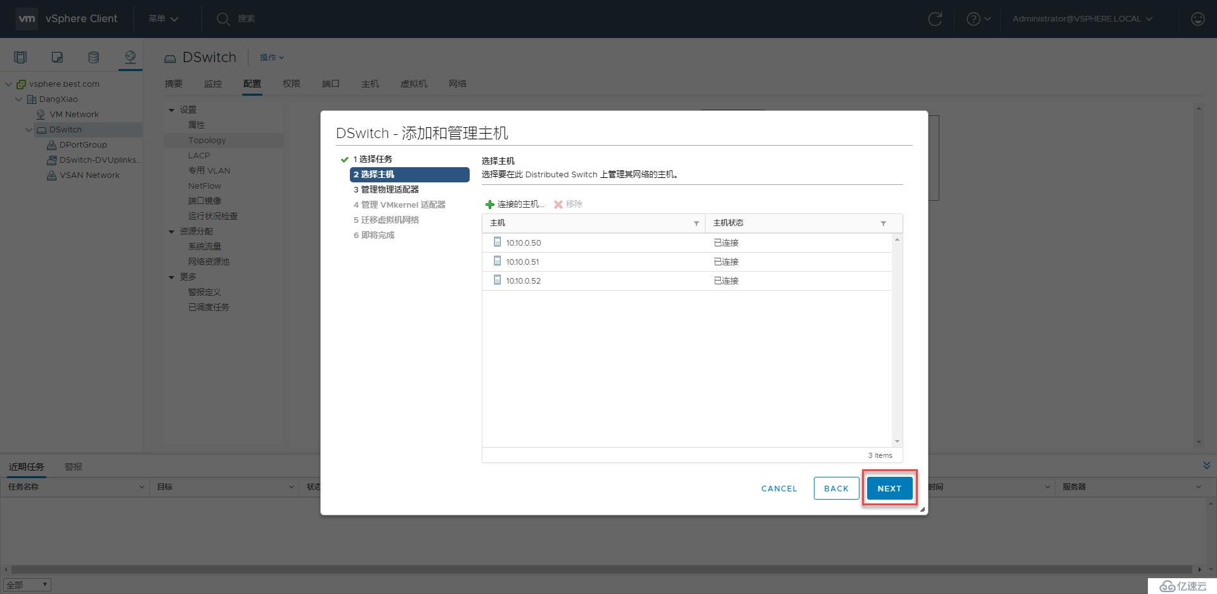Image resolution: width=1217 pixels, height=594 pixels.
Task: Click DangXiao datacenter icon
Action: (x=32, y=99)
